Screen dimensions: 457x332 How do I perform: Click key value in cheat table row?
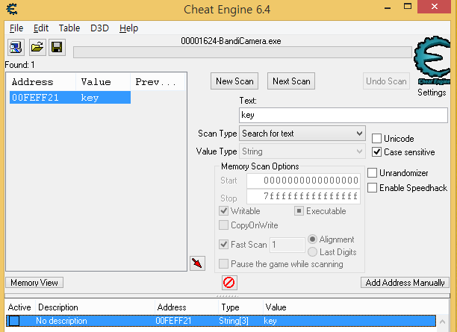point(270,321)
